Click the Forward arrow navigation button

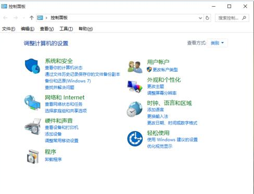[16, 18]
